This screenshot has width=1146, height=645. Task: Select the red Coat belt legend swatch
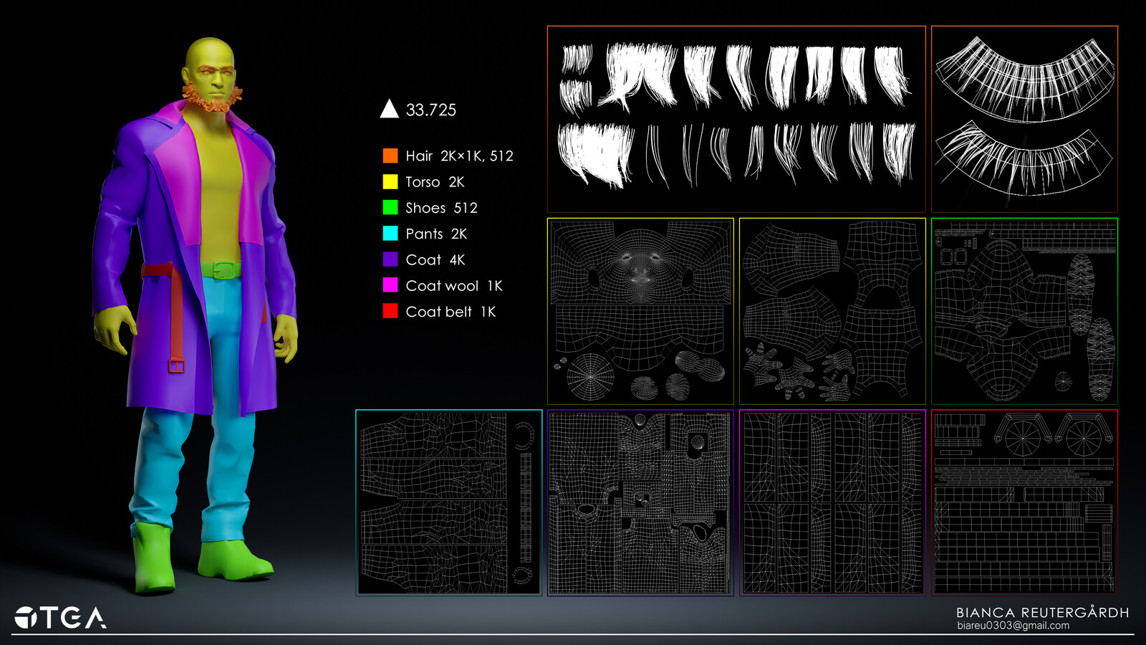(390, 310)
